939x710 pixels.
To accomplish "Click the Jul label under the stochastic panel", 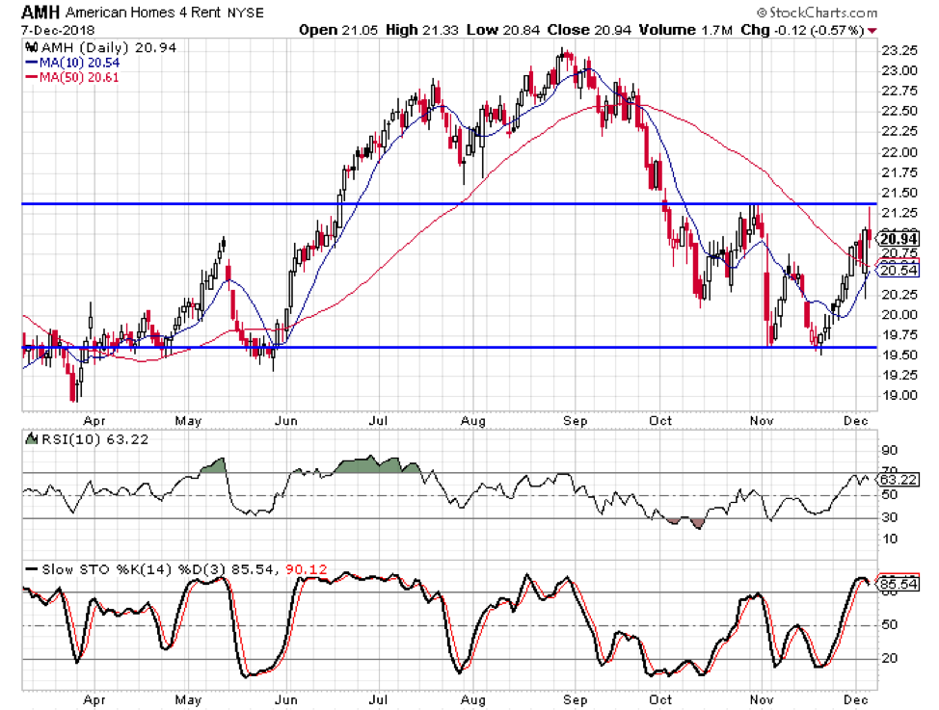I will (x=379, y=699).
